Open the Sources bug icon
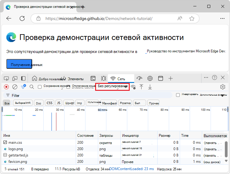Image resolution: width=230 pixels, height=174 pixels. (104, 78)
